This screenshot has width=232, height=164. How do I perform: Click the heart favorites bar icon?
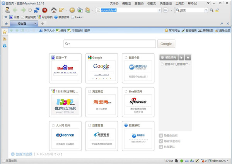point(6,17)
